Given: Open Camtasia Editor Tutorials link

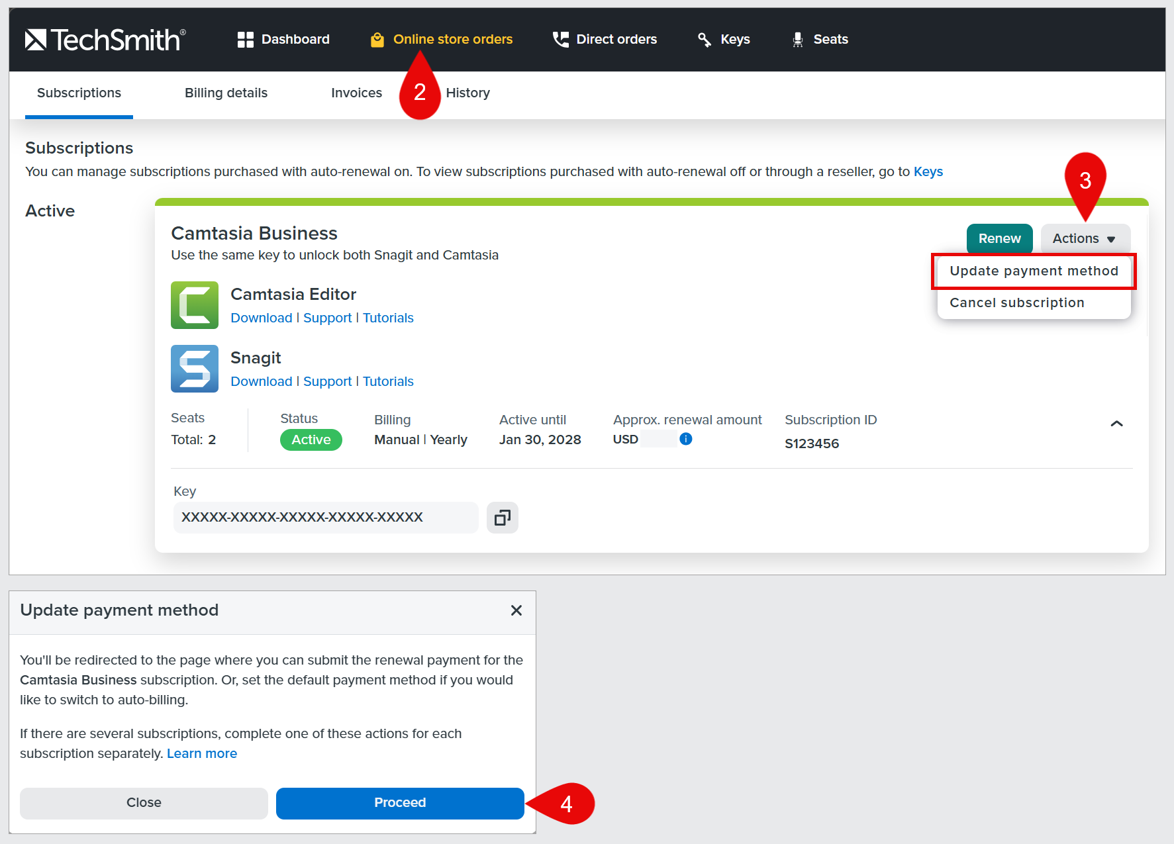Looking at the screenshot, I should (388, 318).
